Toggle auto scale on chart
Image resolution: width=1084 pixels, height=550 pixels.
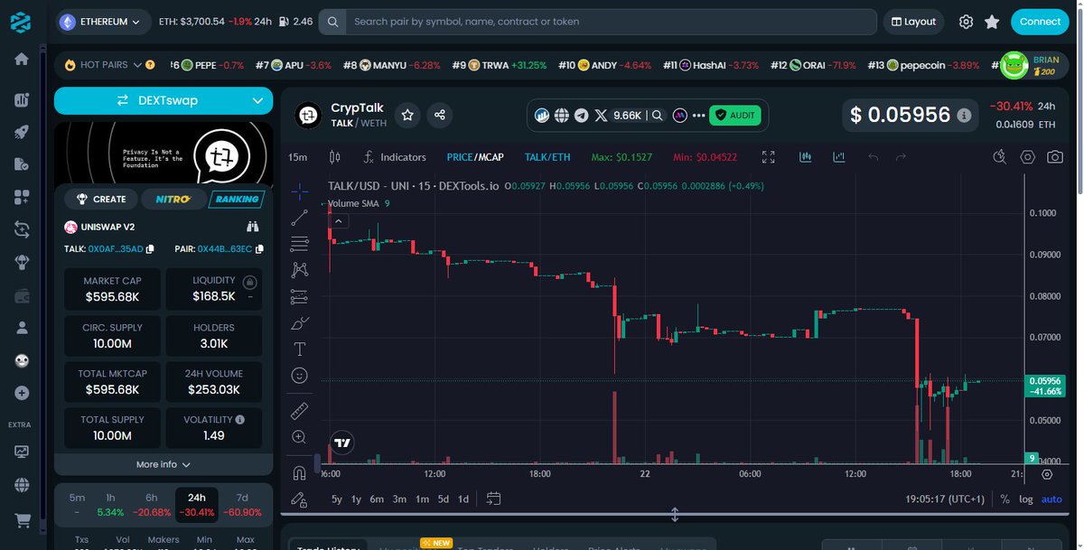tap(1051, 499)
